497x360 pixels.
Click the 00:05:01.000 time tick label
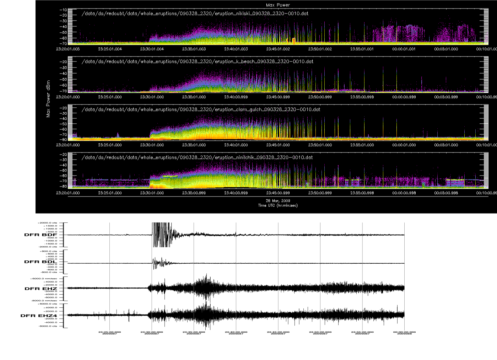446,49
